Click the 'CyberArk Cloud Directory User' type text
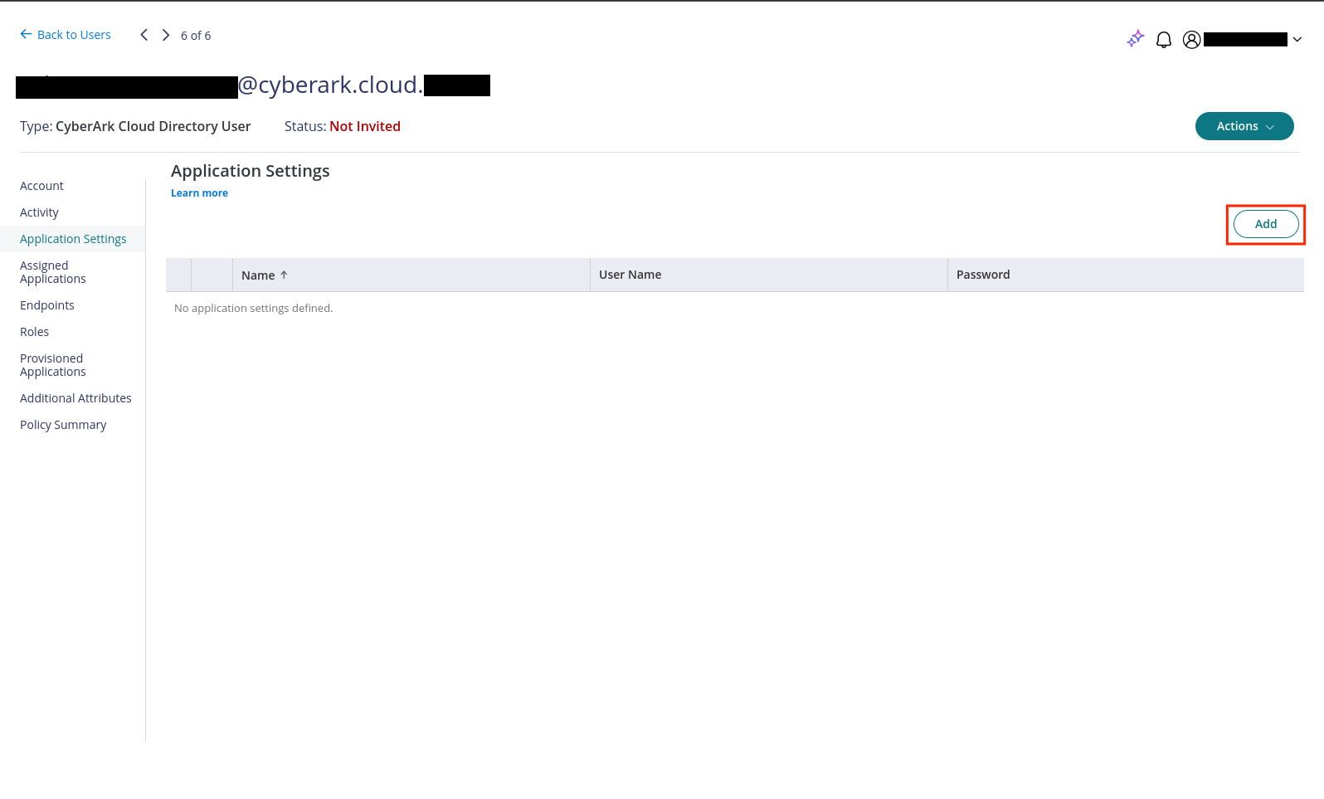The height and width of the screenshot is (799, 1324). (x=153, y=126)
